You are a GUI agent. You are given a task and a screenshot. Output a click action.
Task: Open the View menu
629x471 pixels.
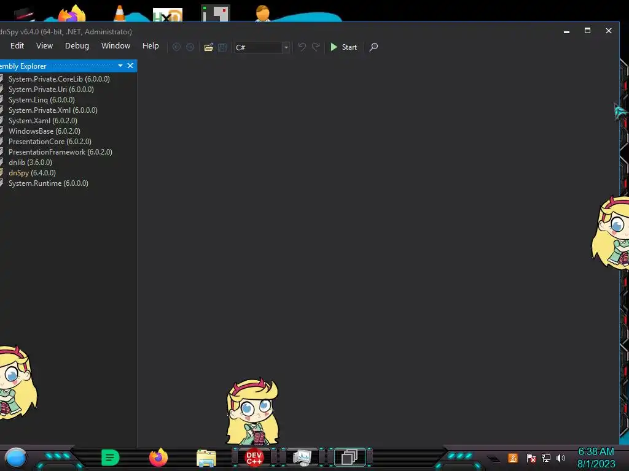44,46
